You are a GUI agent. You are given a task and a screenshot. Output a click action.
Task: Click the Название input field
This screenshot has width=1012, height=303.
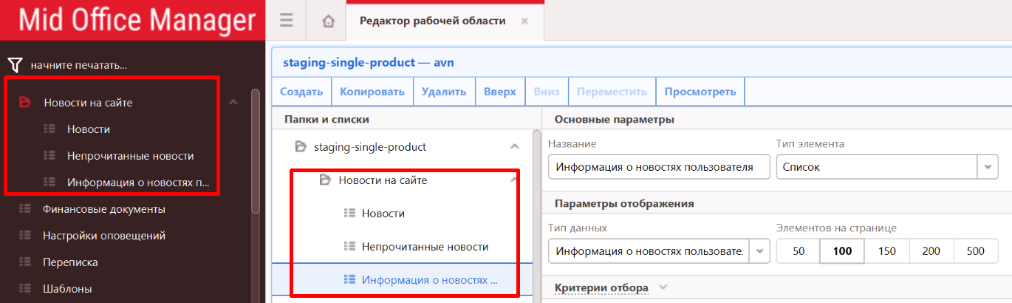659,167
